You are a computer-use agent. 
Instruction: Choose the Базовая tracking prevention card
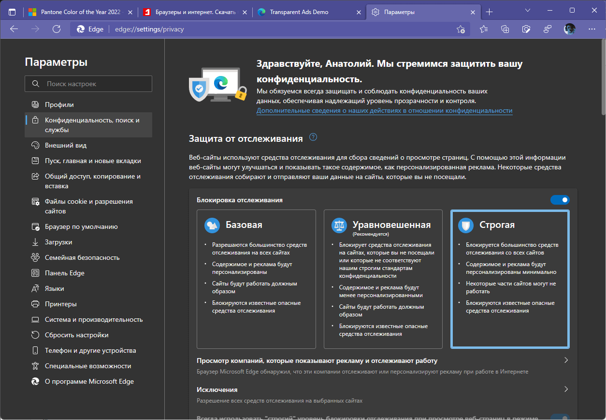(x=256, y=279)
